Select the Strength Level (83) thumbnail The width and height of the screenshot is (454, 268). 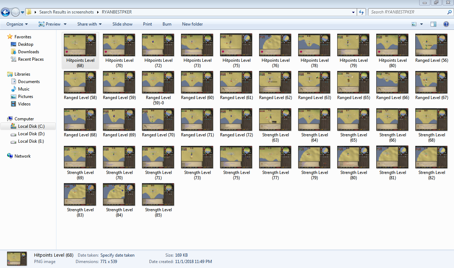(80, 195)
